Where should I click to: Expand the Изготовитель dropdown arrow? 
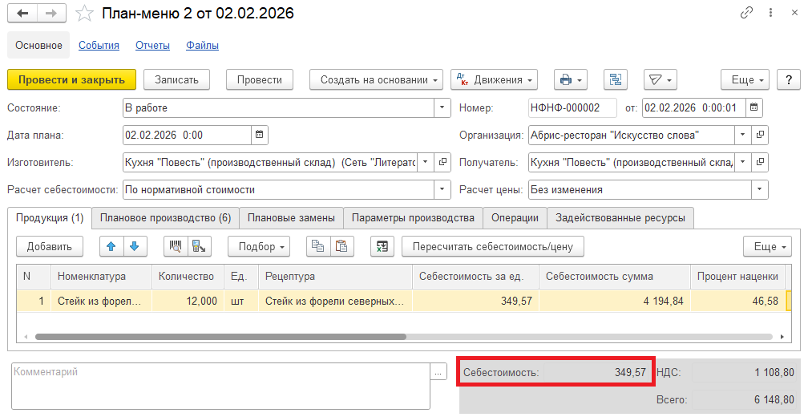425,162
